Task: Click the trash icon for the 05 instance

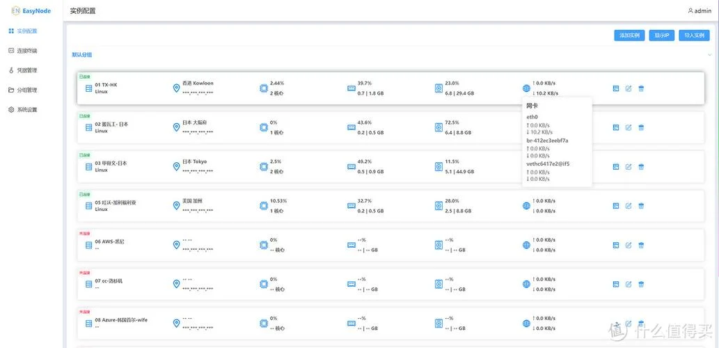Action: pos(641,206)
